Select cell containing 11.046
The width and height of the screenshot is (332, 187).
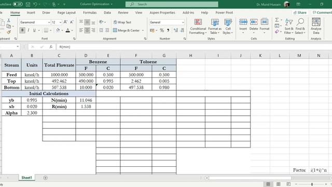(x=86, y=100)
